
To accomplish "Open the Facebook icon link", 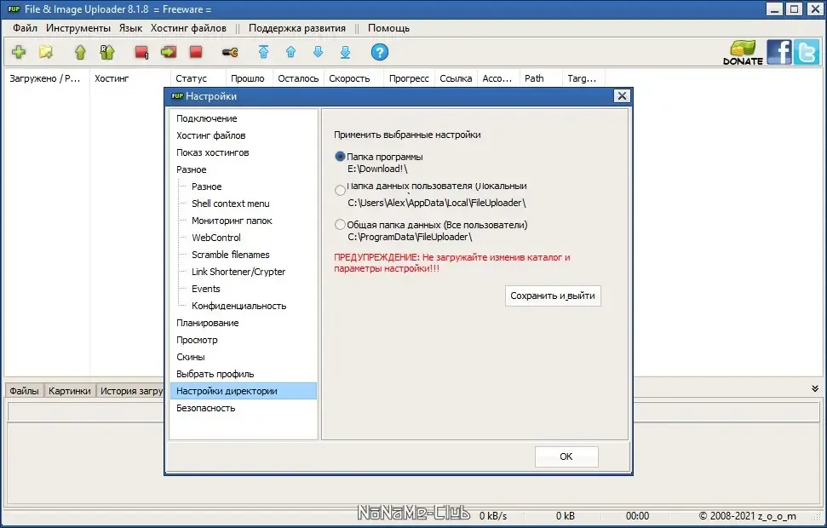I will tap(778, 52).
